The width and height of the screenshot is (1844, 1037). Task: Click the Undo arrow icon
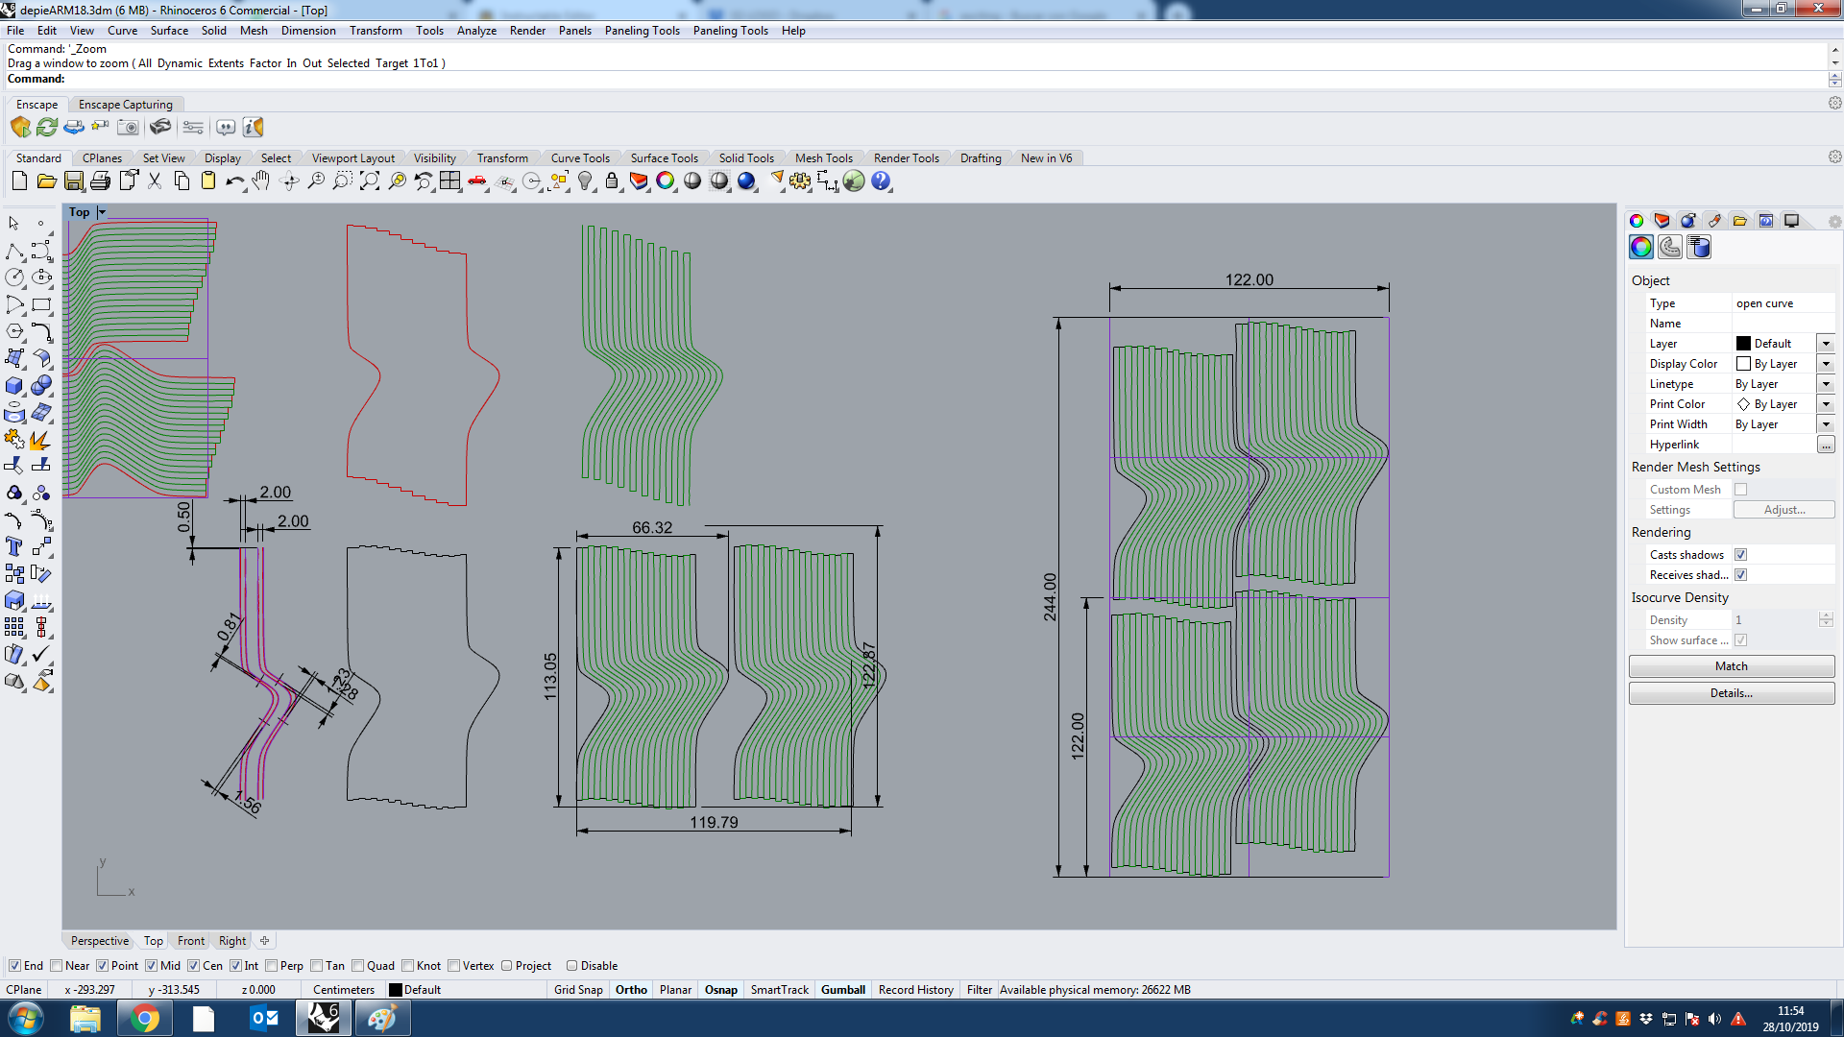tap(233, 181)
